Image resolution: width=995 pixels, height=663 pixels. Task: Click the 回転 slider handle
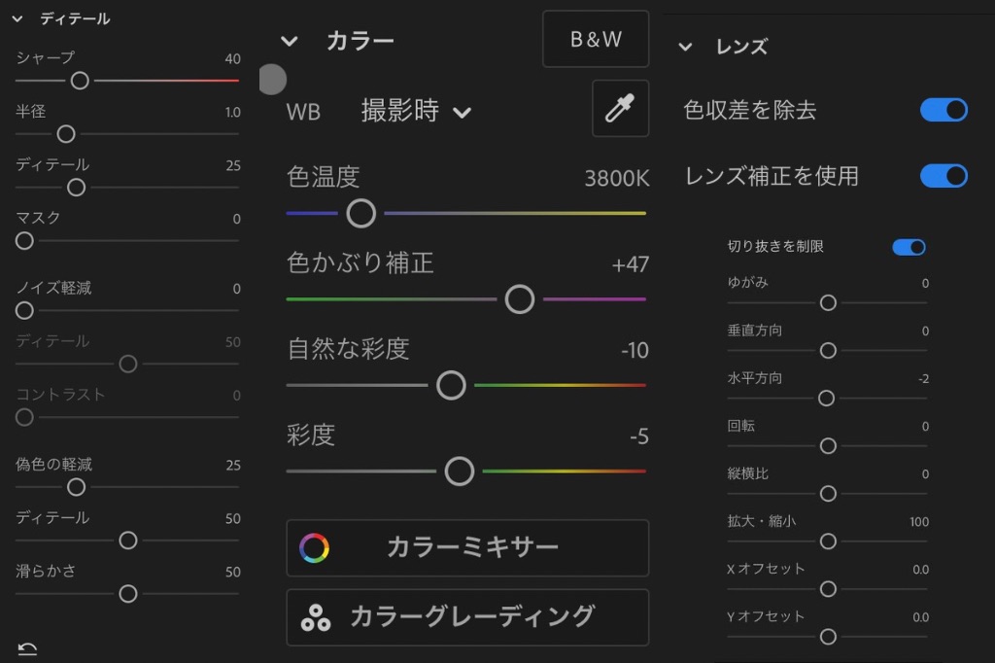click(828, 446)
